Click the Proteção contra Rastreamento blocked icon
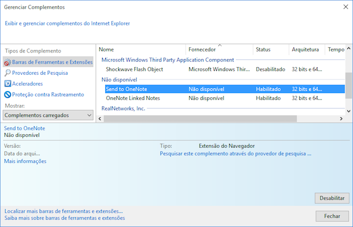The height and width of the screenshot is (227, 353). pos(8,95)
